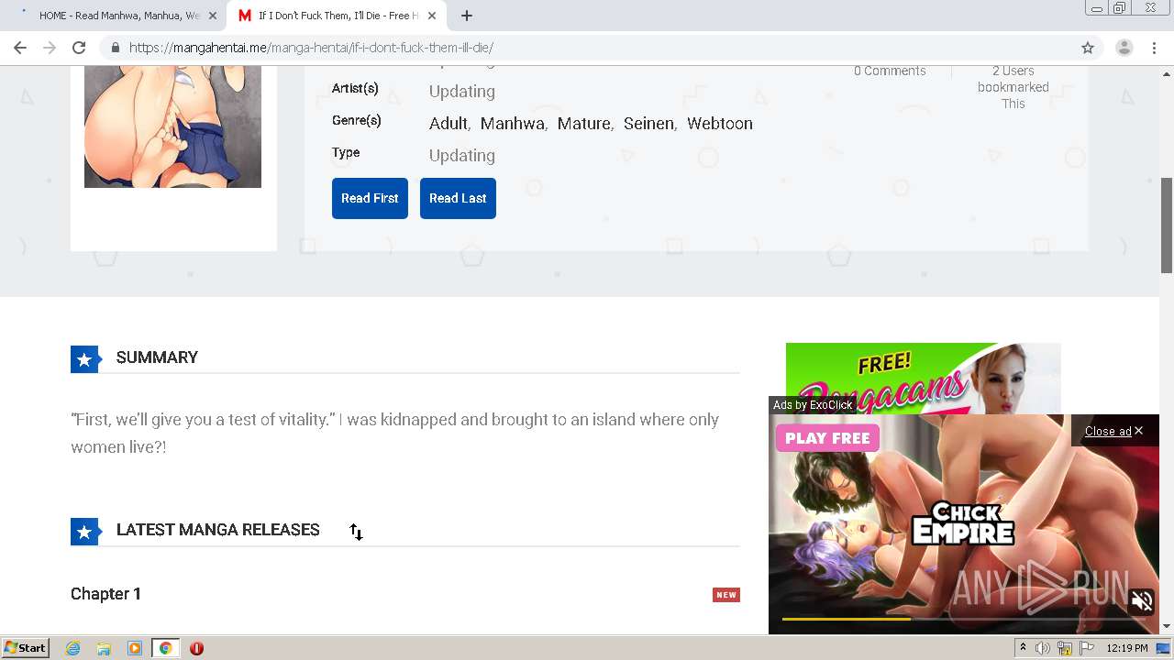This screenshot has width=1174, height=660.
Task: Click the Latest Manga Releases star icon
Action: (x=84, y=532)
